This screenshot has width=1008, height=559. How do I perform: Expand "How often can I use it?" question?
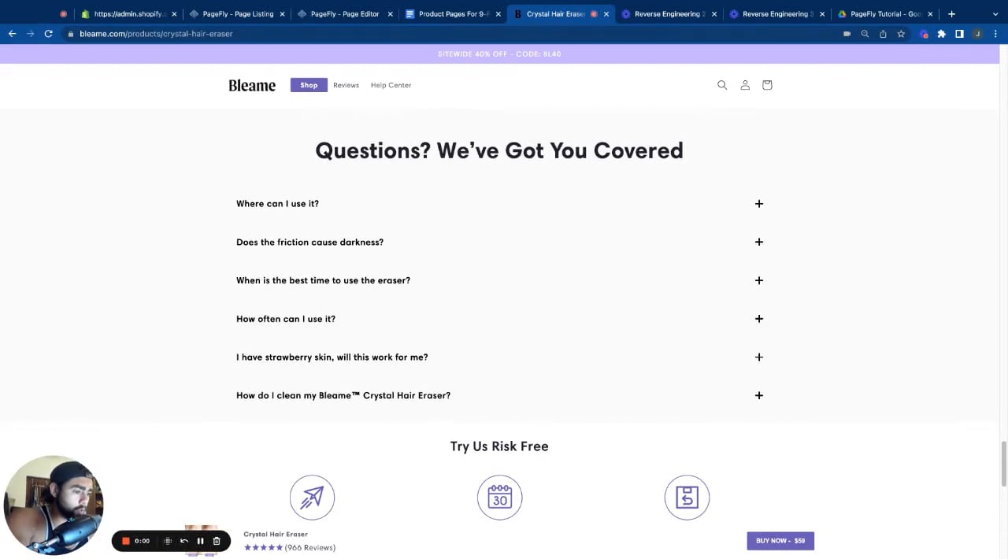[499, 319]
